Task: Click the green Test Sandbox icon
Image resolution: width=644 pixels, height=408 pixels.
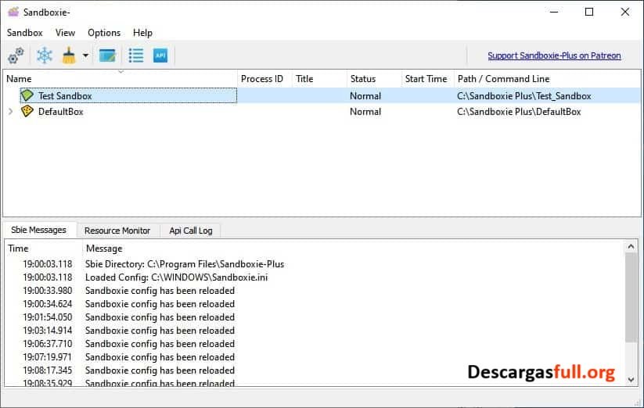Action: [27, 95]
